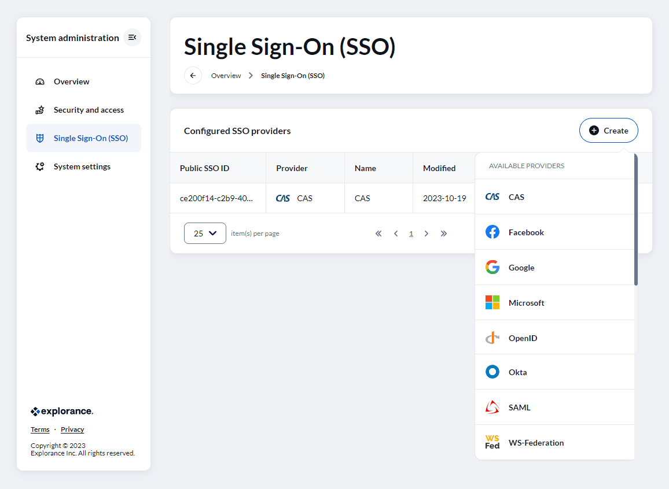The width and height of the screenshot is (669, 489).
Task: Choose Microsoft provider option
Action: coord(554,303)
